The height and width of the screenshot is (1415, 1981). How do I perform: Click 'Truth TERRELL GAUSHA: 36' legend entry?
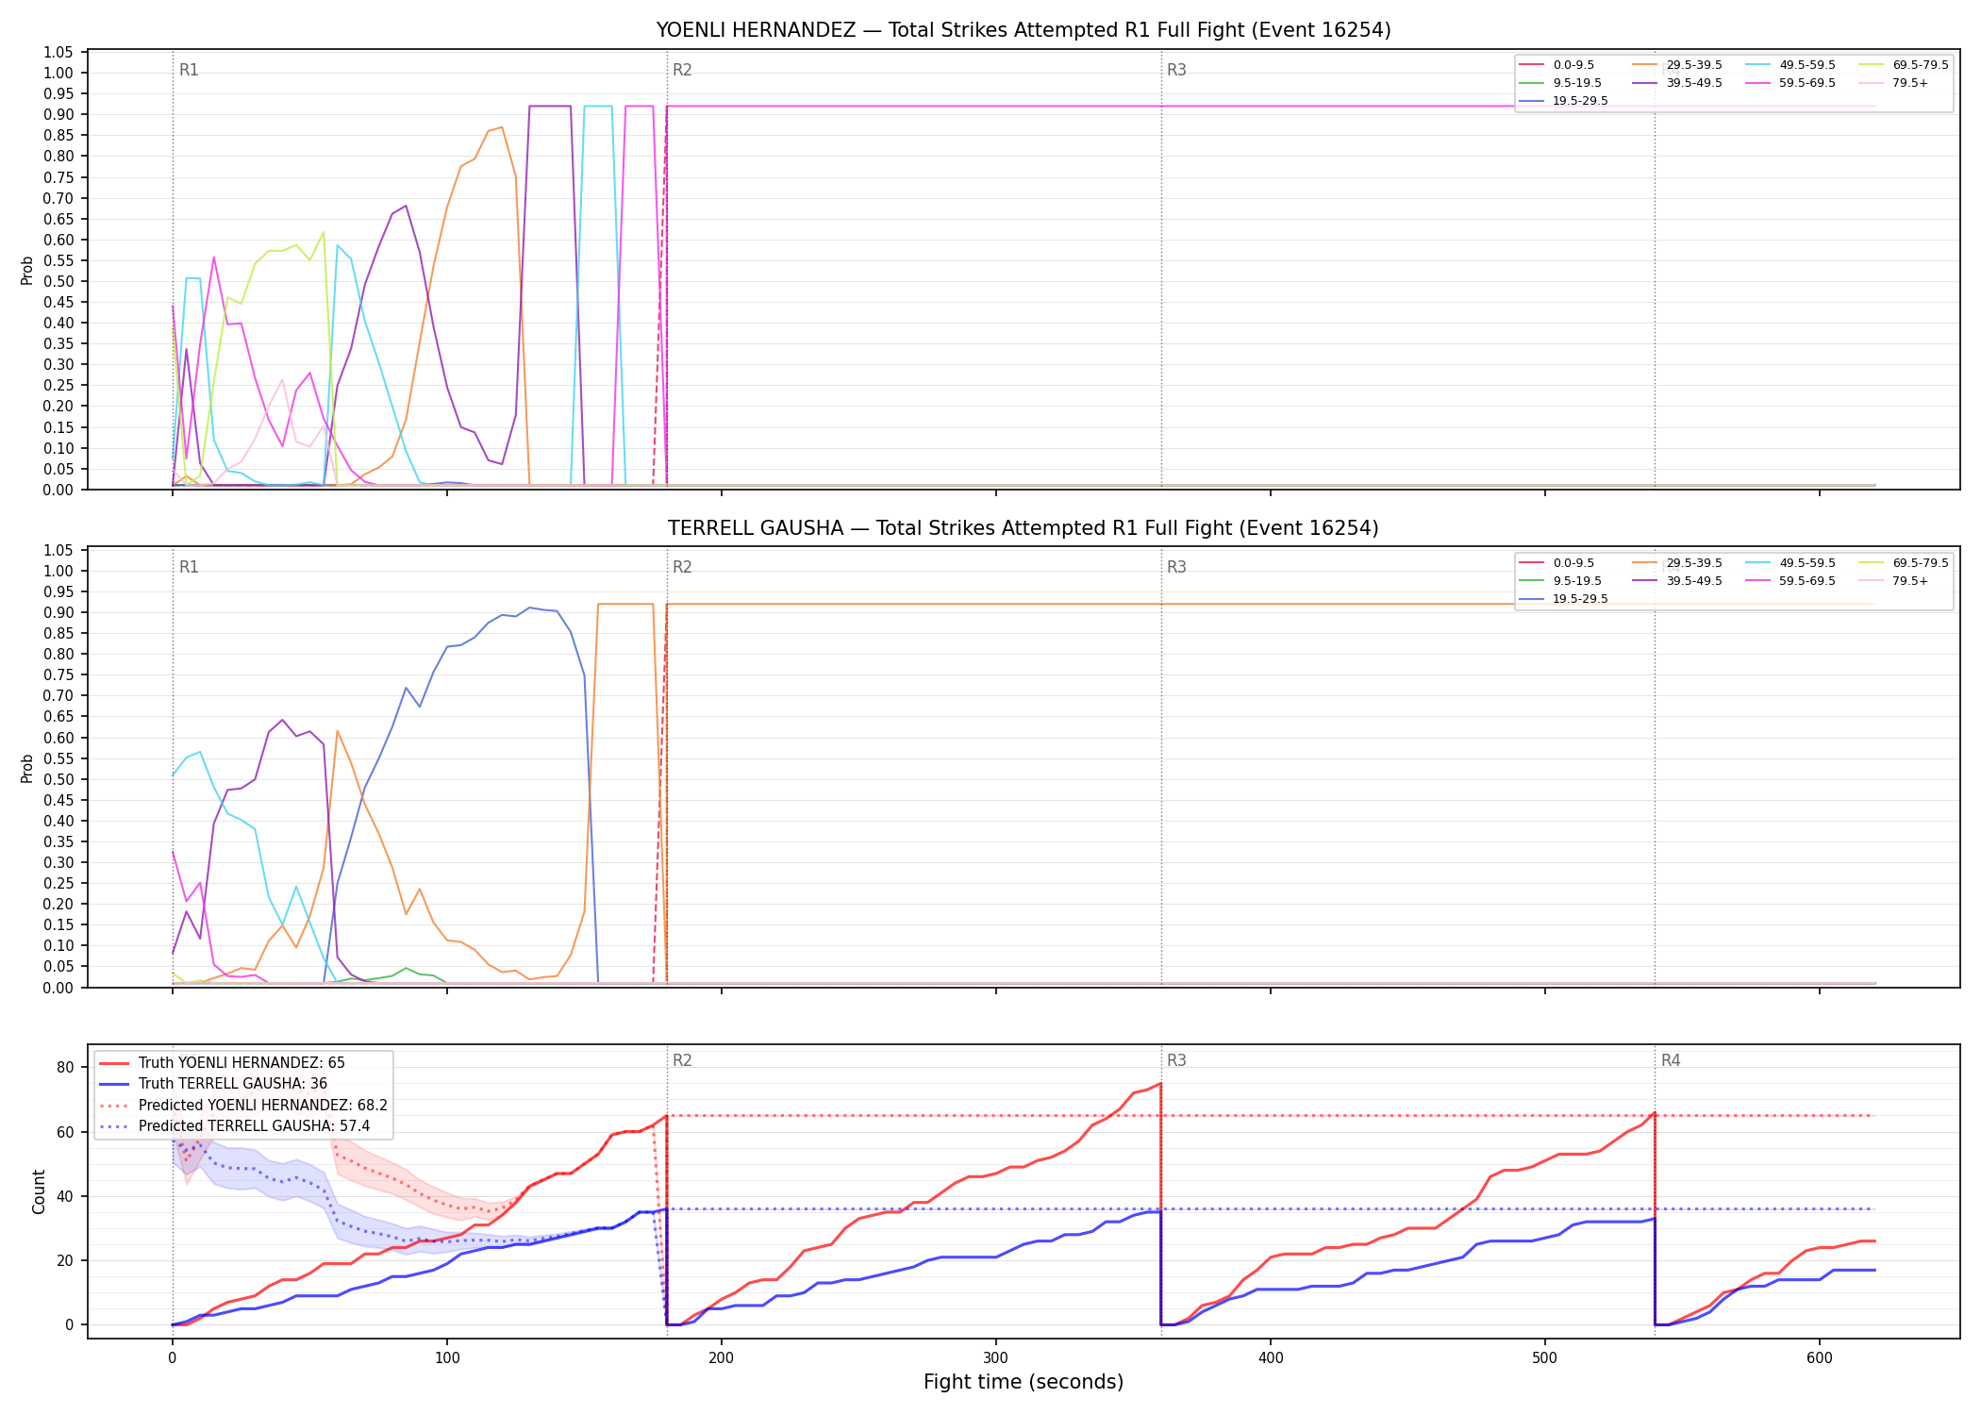point(213,1084)
